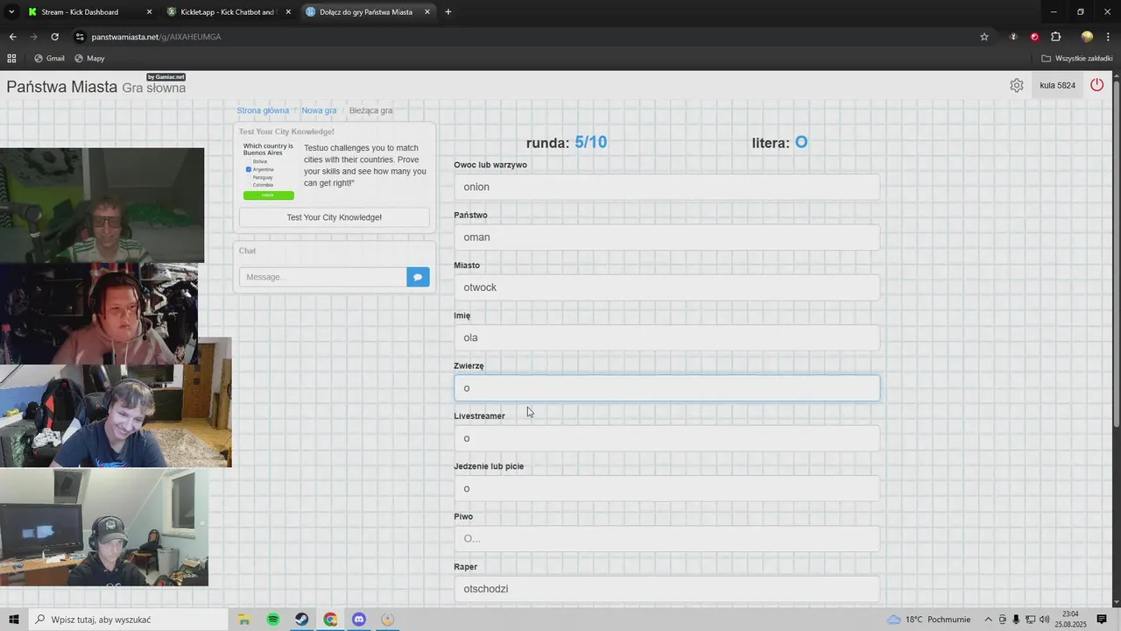This screenshot has height=631, width=1121.
Task: Click Imię field containing ola
Action: point(666,337)
